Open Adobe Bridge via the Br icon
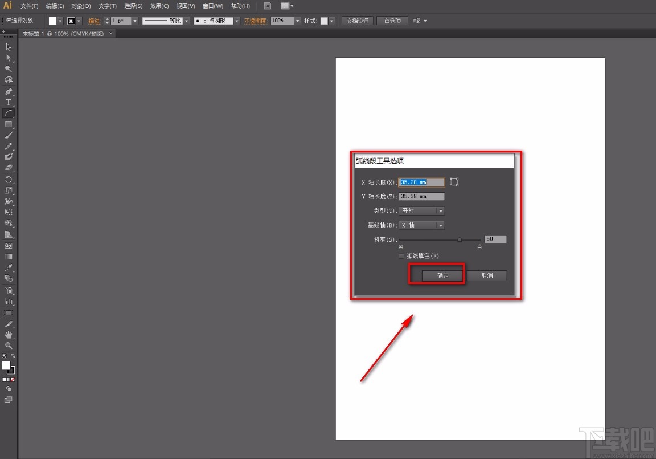Viewport: 656px width, 459px height. [x=267, y=6]
